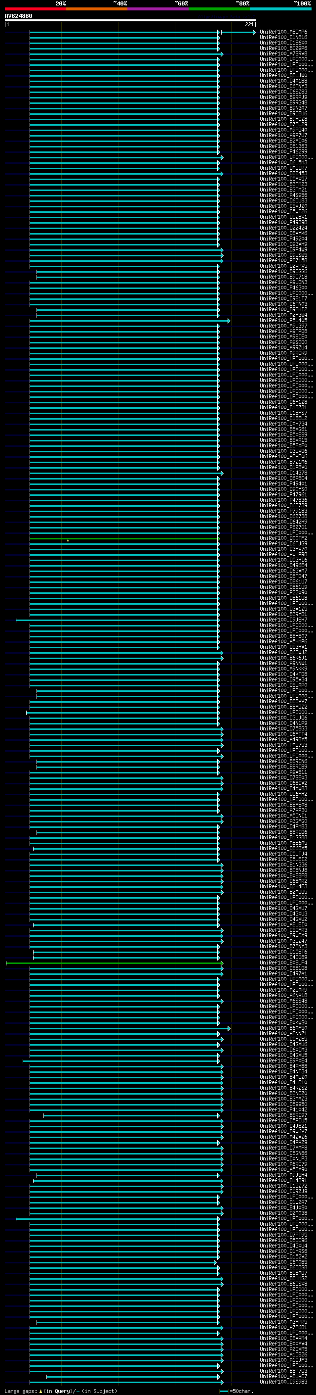Select label UniRef100_C7YMF8
The height and width of the screenshot is (1395, 316).
point(283,1148)
